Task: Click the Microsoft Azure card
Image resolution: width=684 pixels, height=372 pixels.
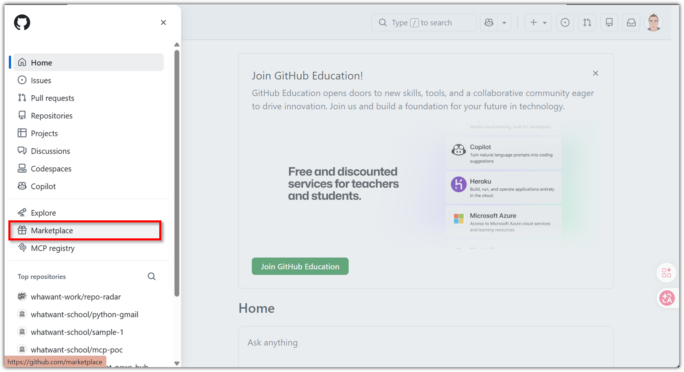Action: (503, 222)
